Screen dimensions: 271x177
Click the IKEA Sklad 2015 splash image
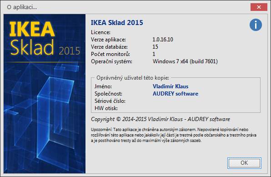click(45, 94)
